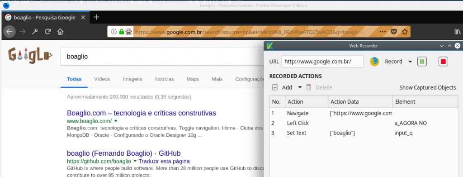Click the Web Recorder URL field
The width and height of the screenshot is (463, 177).
pyautogui.click(x=322, y=62)
